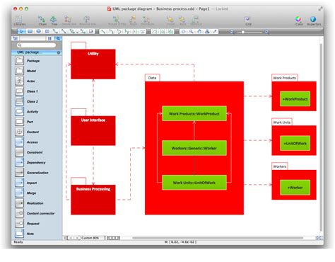The width and height of the screenshot is (335, 262).
Task: Open the Rotate & Flip tool
Action: tap(117, 21)
